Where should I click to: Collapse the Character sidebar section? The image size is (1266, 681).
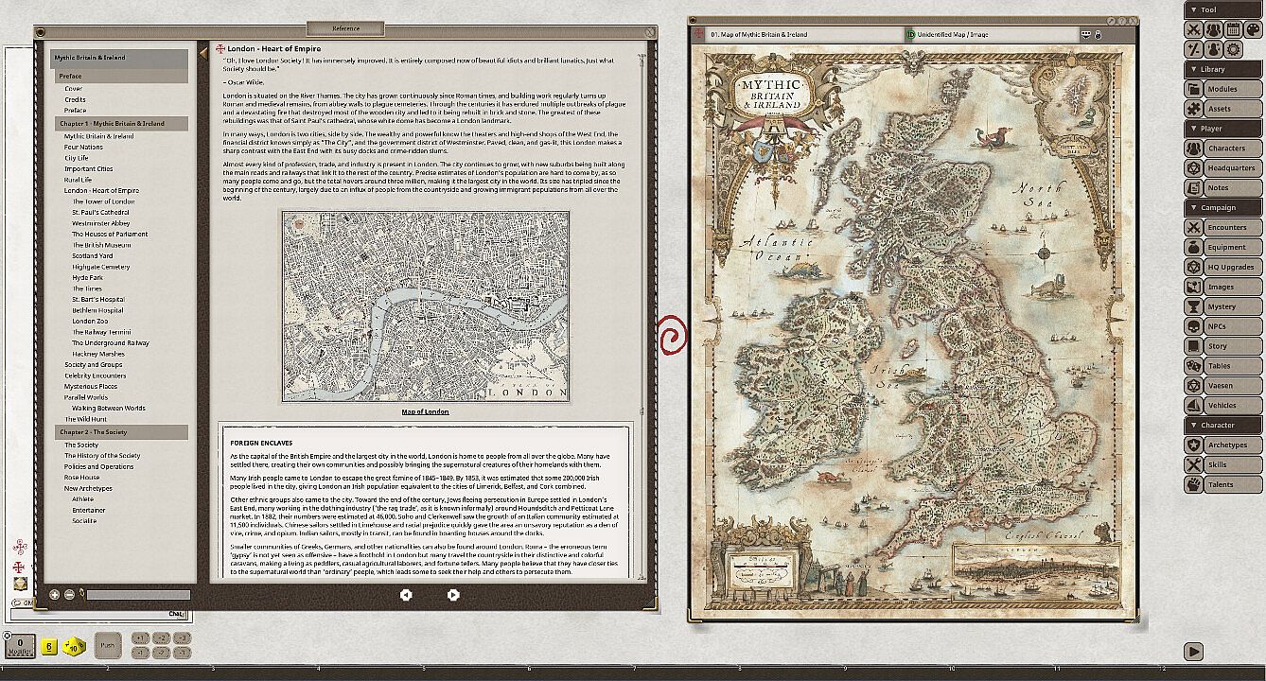pos(1222,426)
